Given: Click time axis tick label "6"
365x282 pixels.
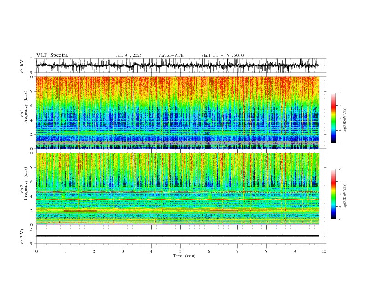Looking at the screenshot, I should [x=209, y=251].
